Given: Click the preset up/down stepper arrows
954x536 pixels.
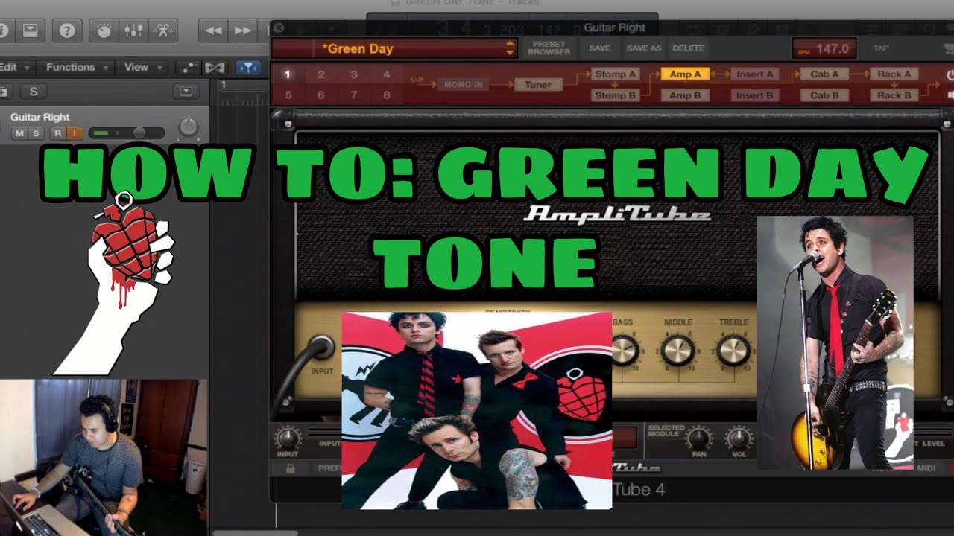Looking at the screenshot, I should click(x=511, y=48).
